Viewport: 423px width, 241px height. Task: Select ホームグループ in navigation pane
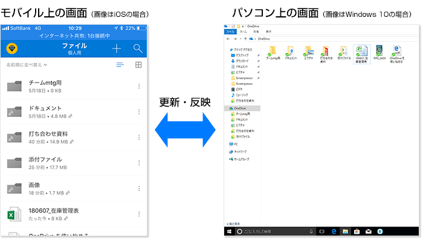239,159
